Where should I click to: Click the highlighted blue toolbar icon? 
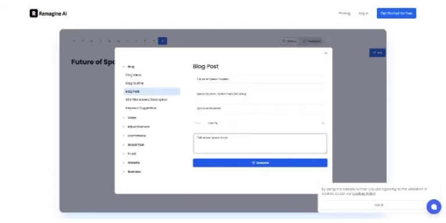(163, 41)
